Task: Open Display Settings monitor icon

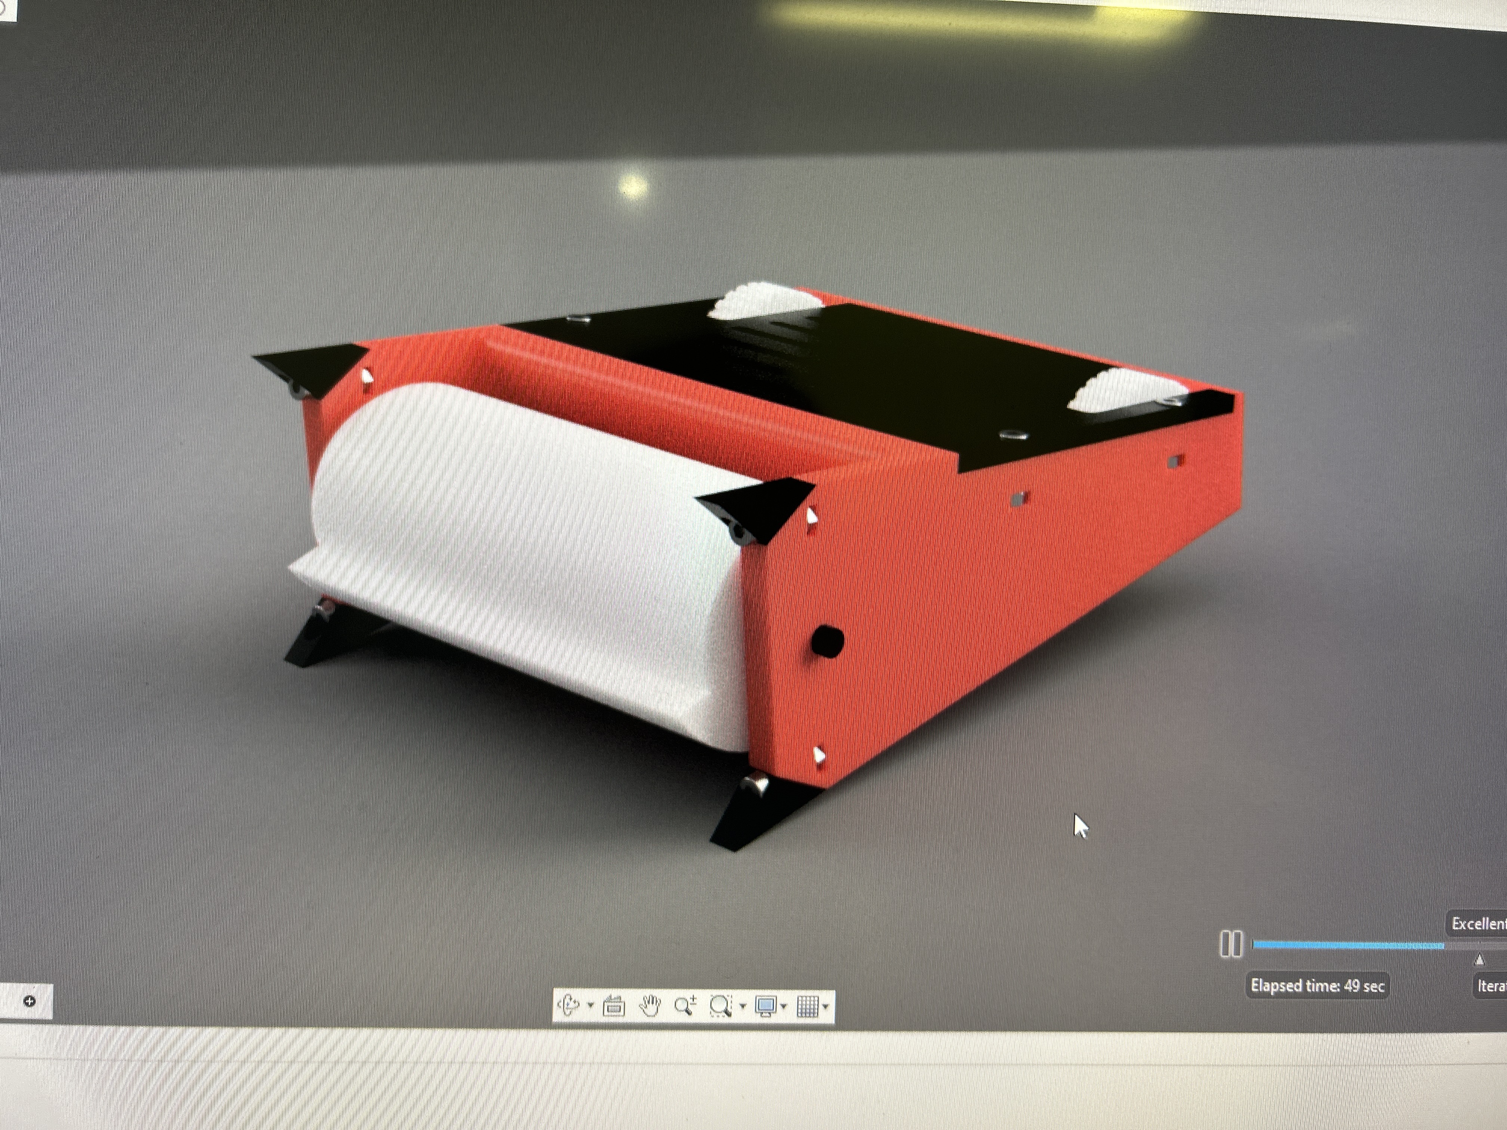Action: 767,1005
